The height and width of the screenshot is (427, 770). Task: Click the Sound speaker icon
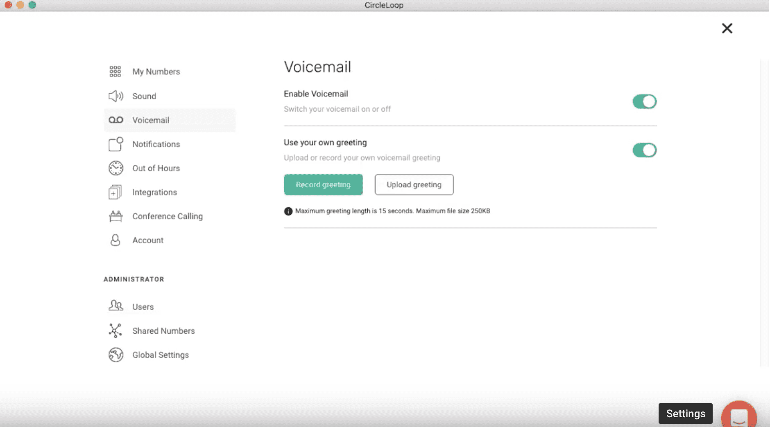coord(115,96)
